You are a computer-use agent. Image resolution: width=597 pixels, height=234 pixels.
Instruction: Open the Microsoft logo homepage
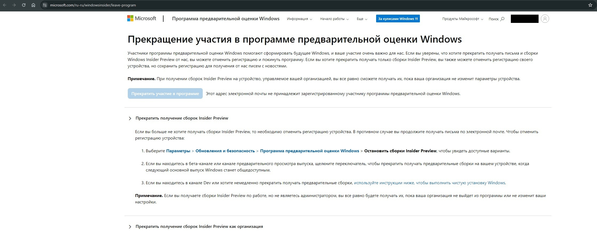142,18
